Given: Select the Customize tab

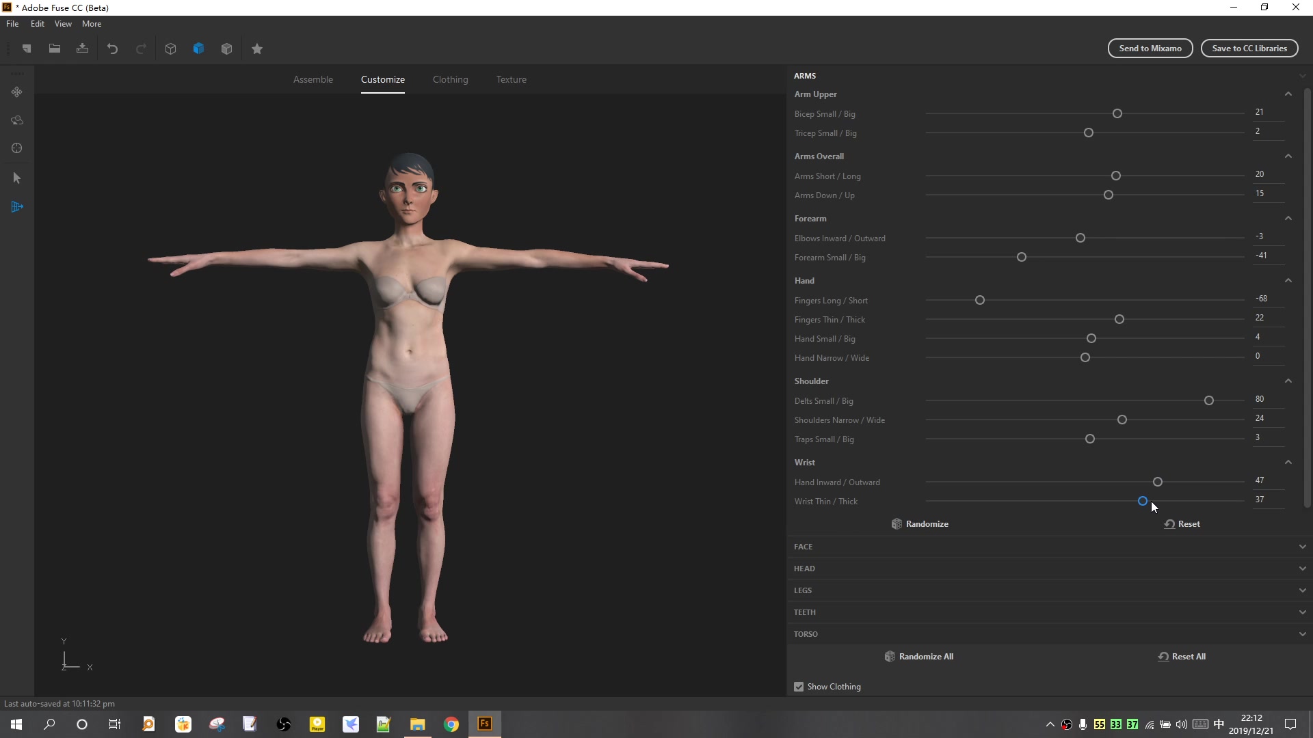Looking at the screenshot, I should tap(382, 79).
